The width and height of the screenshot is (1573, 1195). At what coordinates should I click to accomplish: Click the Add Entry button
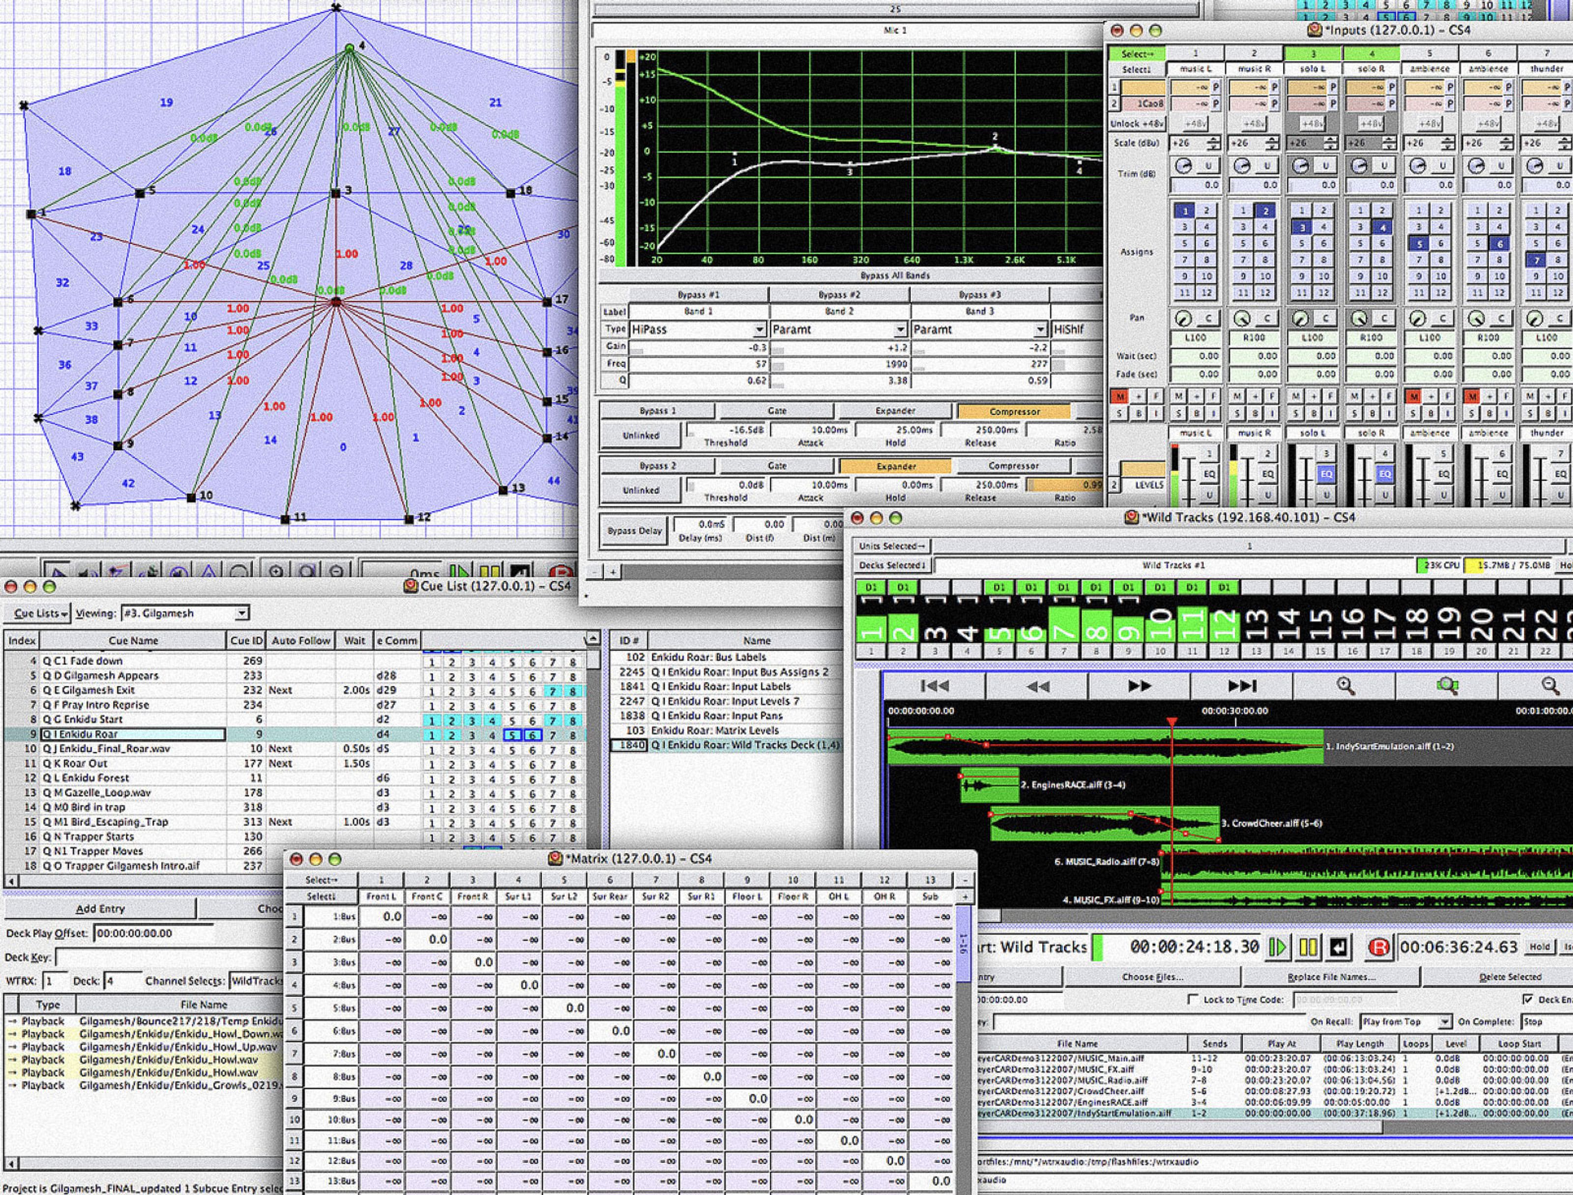click(x=100, y=909)
